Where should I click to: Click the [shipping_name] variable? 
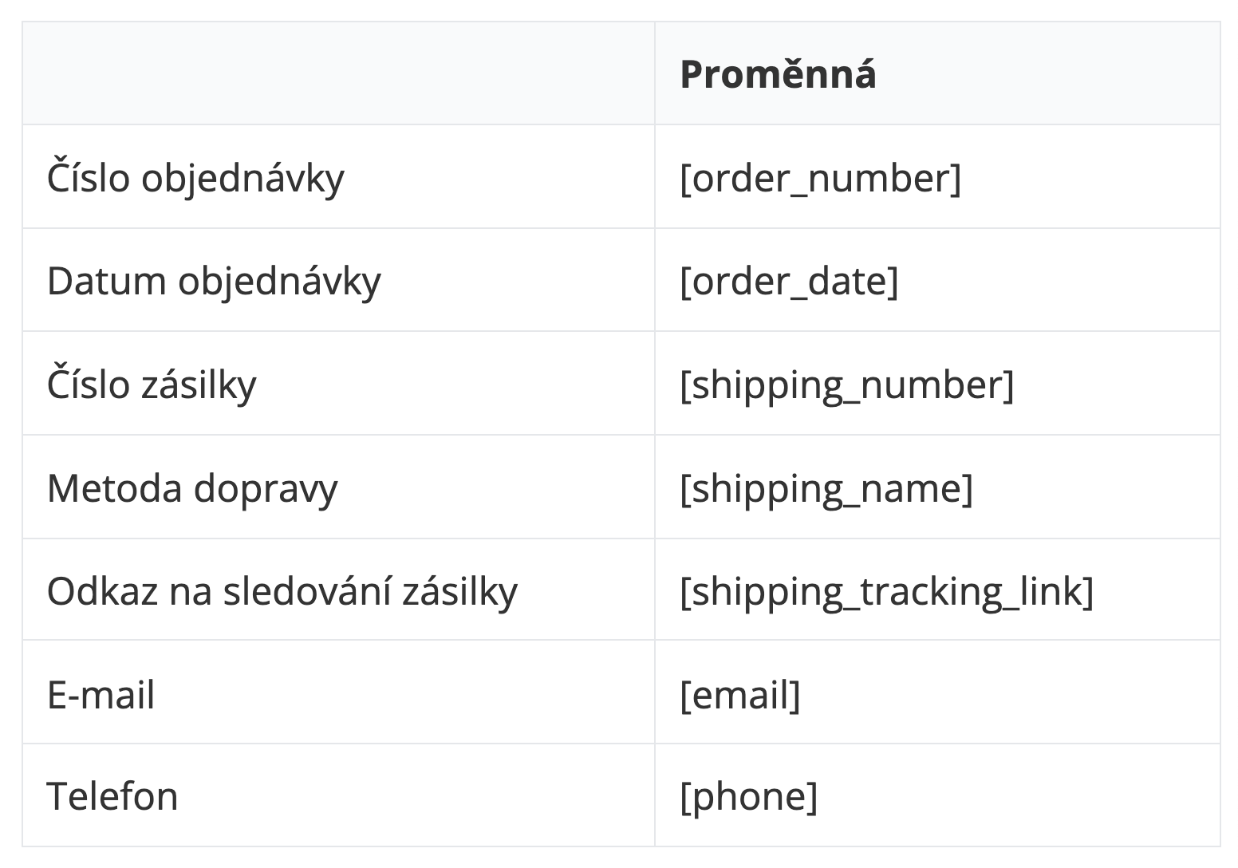pos(826,488)
